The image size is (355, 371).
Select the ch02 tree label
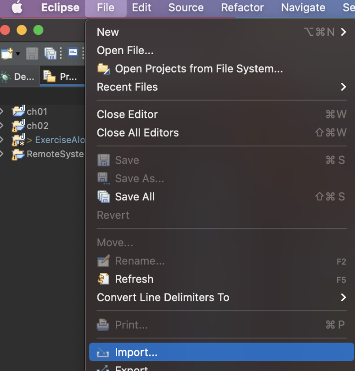(x=38, y=126)
